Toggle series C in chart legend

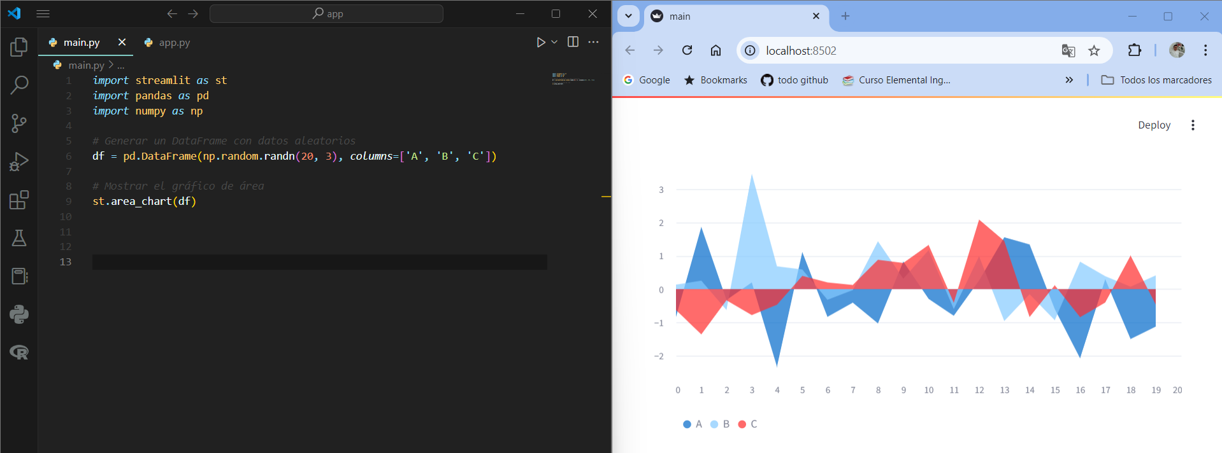coord(747,424)
